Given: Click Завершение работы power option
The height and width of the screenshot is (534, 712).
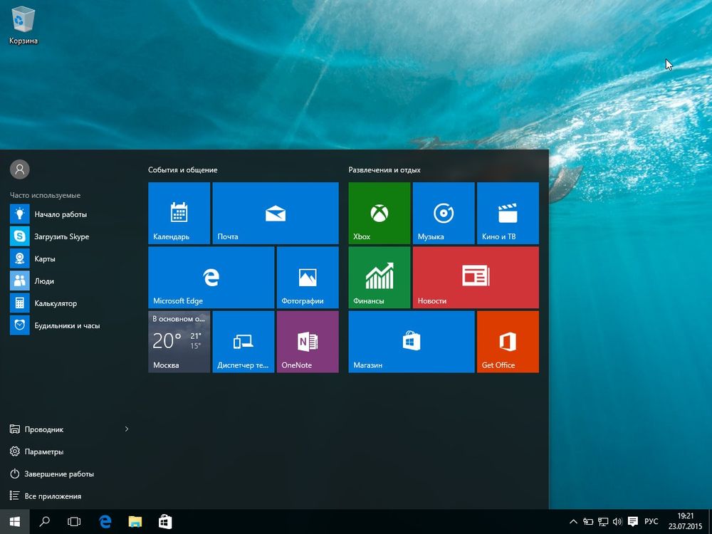Looking at the screenshot, I should pyautogui.click(x=58, y=473).
